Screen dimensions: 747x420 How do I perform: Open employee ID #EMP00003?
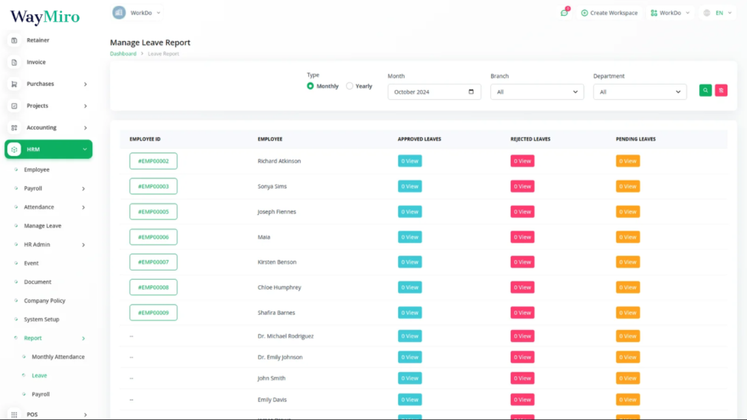(154, 186)
